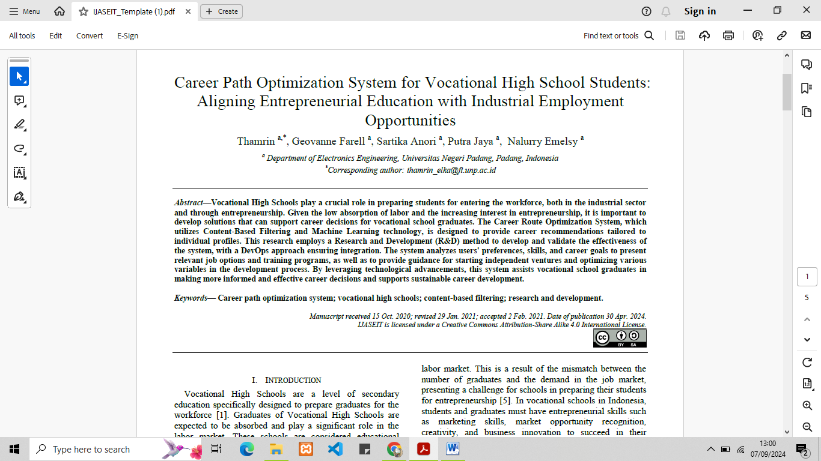Zoom in using the magnifier plus icon
The image size is (821, 461).
point(807,406)
